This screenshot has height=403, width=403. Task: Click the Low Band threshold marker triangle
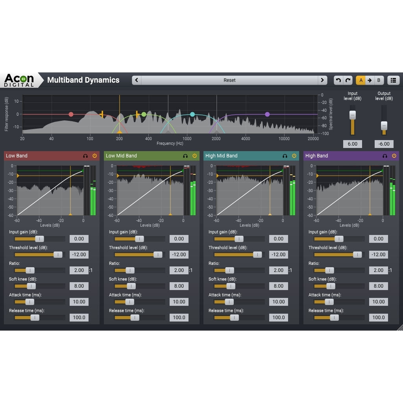click(18, 176)
